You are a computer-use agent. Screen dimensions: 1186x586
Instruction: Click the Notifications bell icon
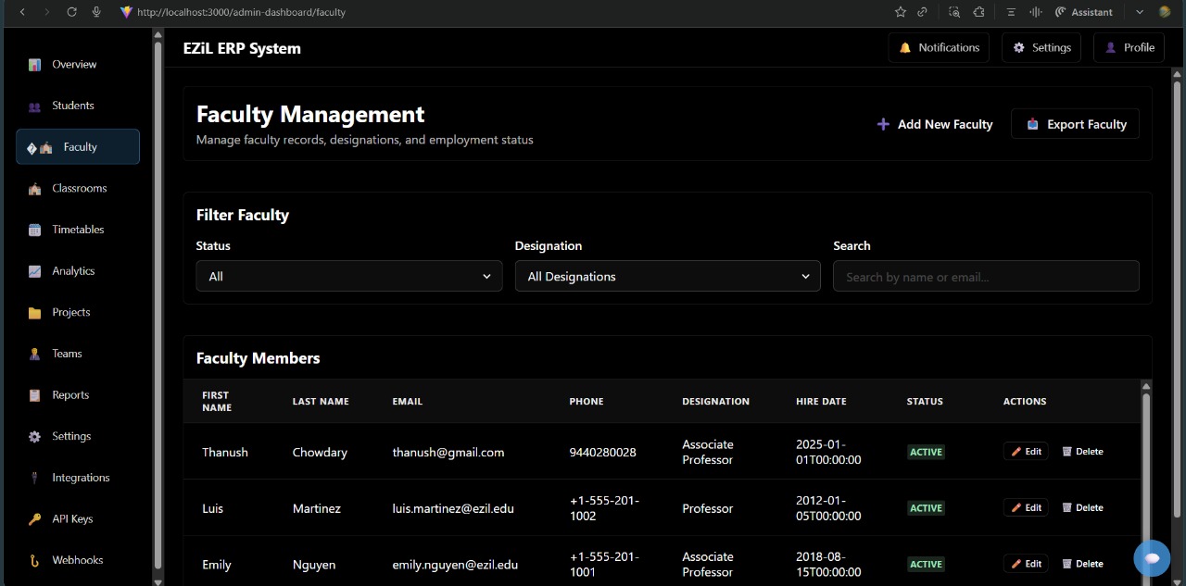pyautogui.click(x=905, y=48)
